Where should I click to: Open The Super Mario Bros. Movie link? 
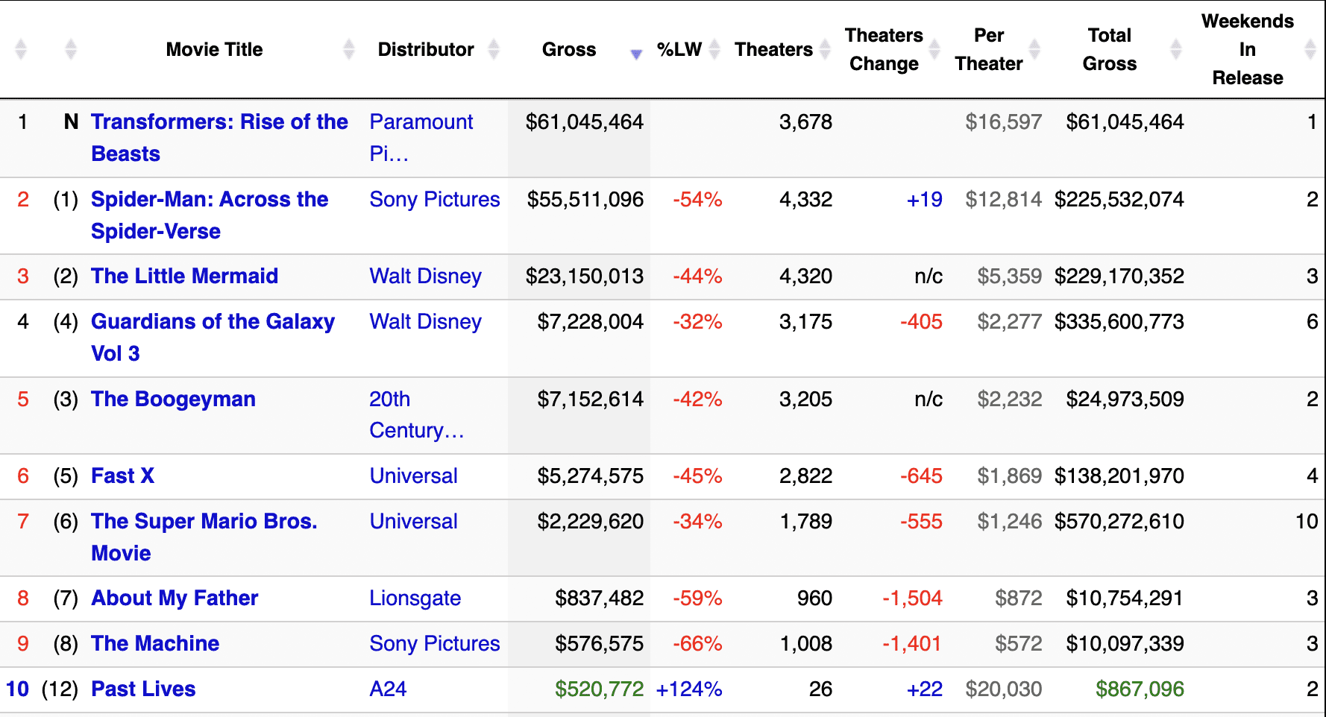(x=204, y=537)
